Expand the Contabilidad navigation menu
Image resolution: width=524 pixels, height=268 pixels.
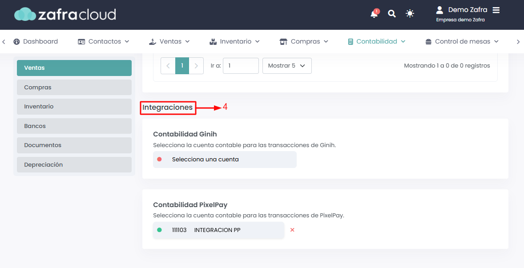tap(377, 41)
